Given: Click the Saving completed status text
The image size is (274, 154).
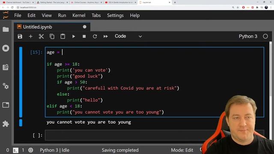Looking at the screenshot, I should click(x=120, y=150).
